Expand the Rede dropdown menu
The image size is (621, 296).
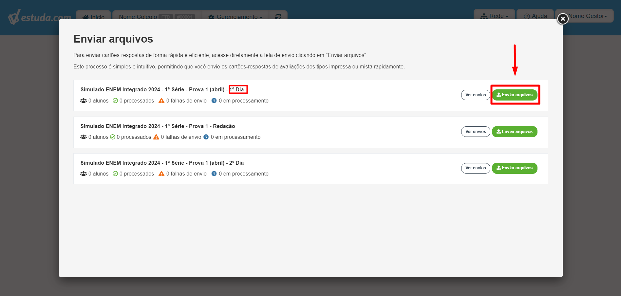pos(494,16)
